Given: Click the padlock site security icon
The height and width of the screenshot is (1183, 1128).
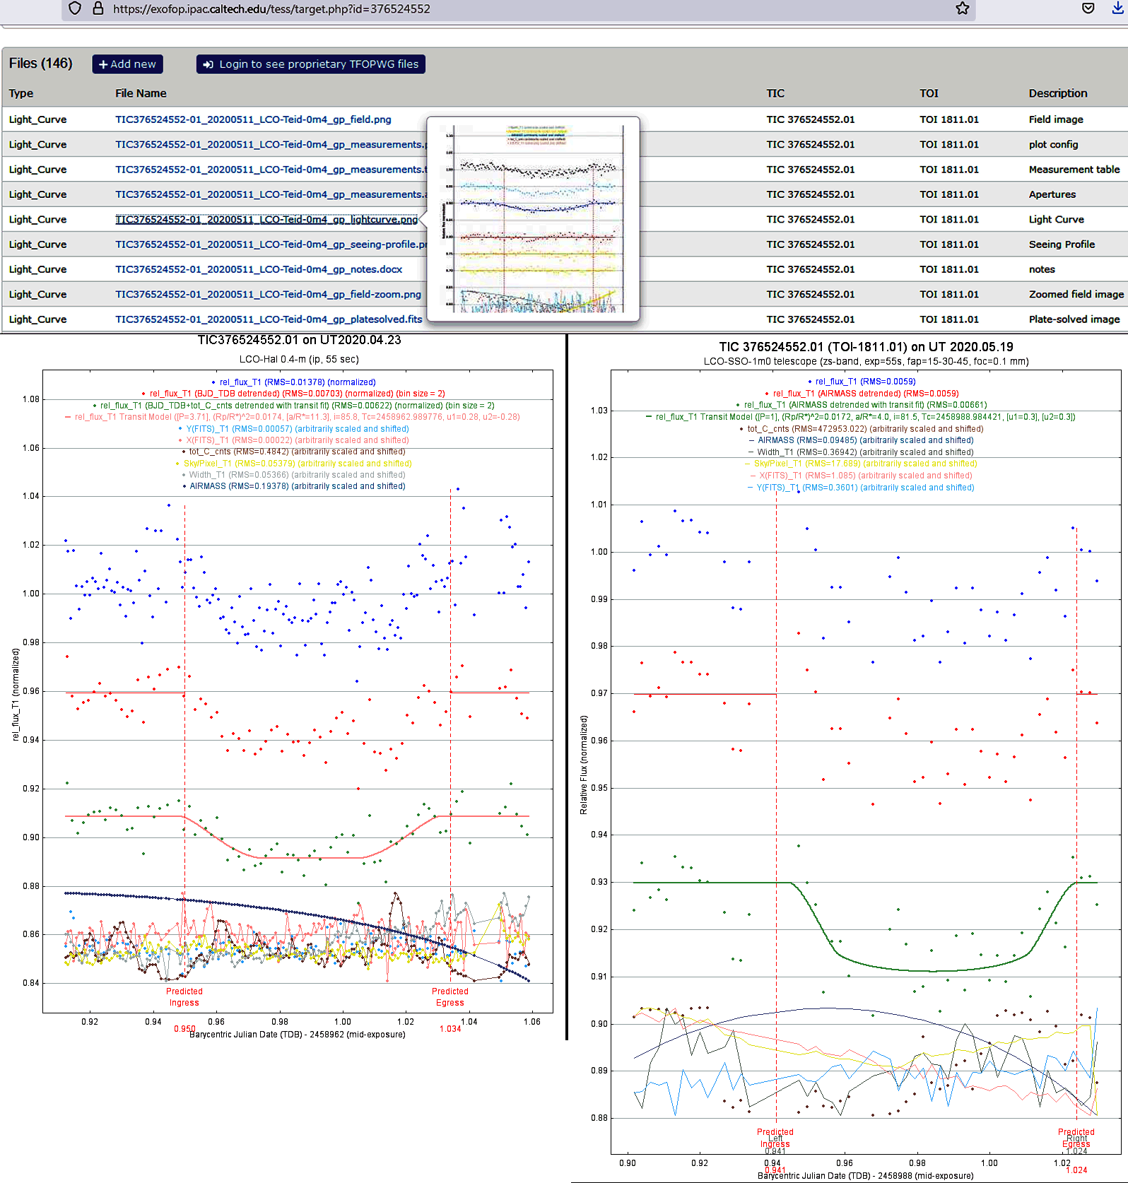Looking at the screenshot, I should (98, 8).
